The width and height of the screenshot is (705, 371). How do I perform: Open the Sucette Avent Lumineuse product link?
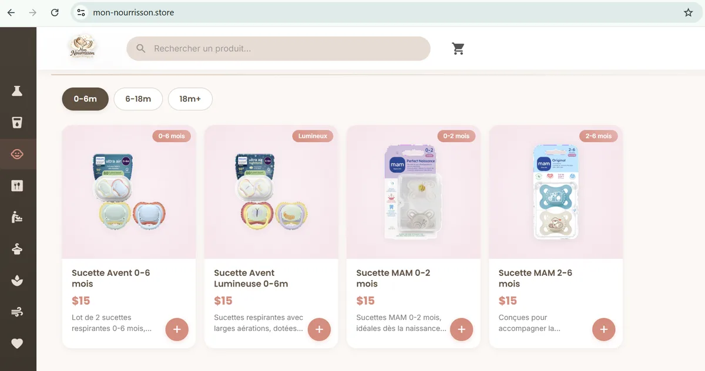(x=251, y=278)
